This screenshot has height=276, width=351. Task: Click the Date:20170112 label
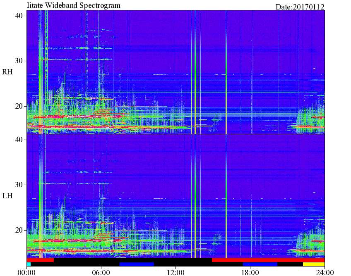[300, 7]
